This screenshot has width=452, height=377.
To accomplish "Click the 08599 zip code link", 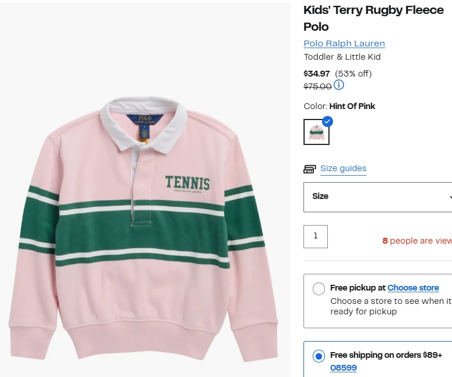I will click(343, 368).
